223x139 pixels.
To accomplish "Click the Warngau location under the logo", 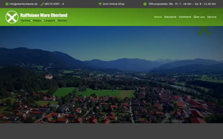I will [x=62, y=21].
